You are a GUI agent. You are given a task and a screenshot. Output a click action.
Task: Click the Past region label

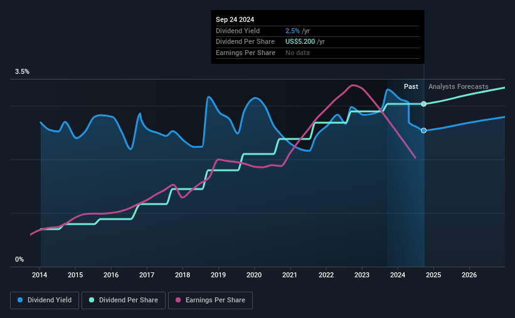click(x=411, y=86)
